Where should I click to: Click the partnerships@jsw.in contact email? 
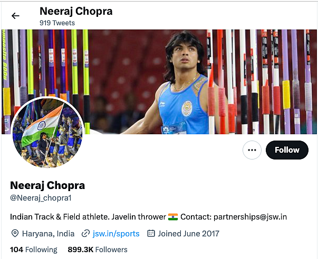pos(246,217)
